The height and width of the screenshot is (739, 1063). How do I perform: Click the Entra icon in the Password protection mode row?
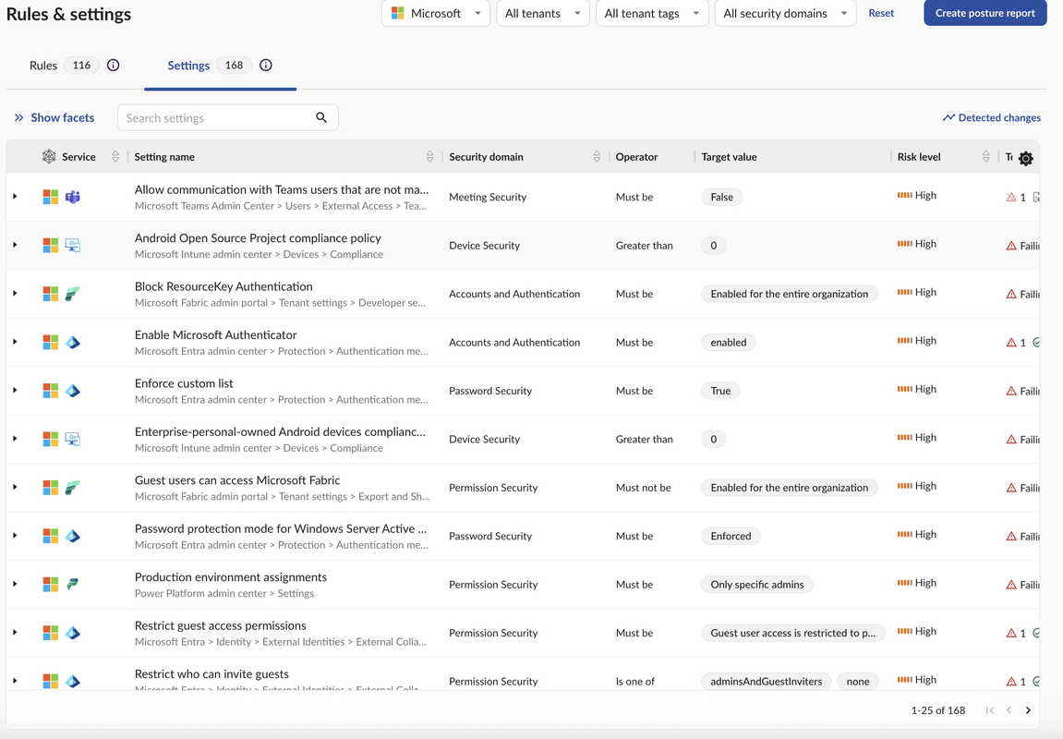pos(73,536)
